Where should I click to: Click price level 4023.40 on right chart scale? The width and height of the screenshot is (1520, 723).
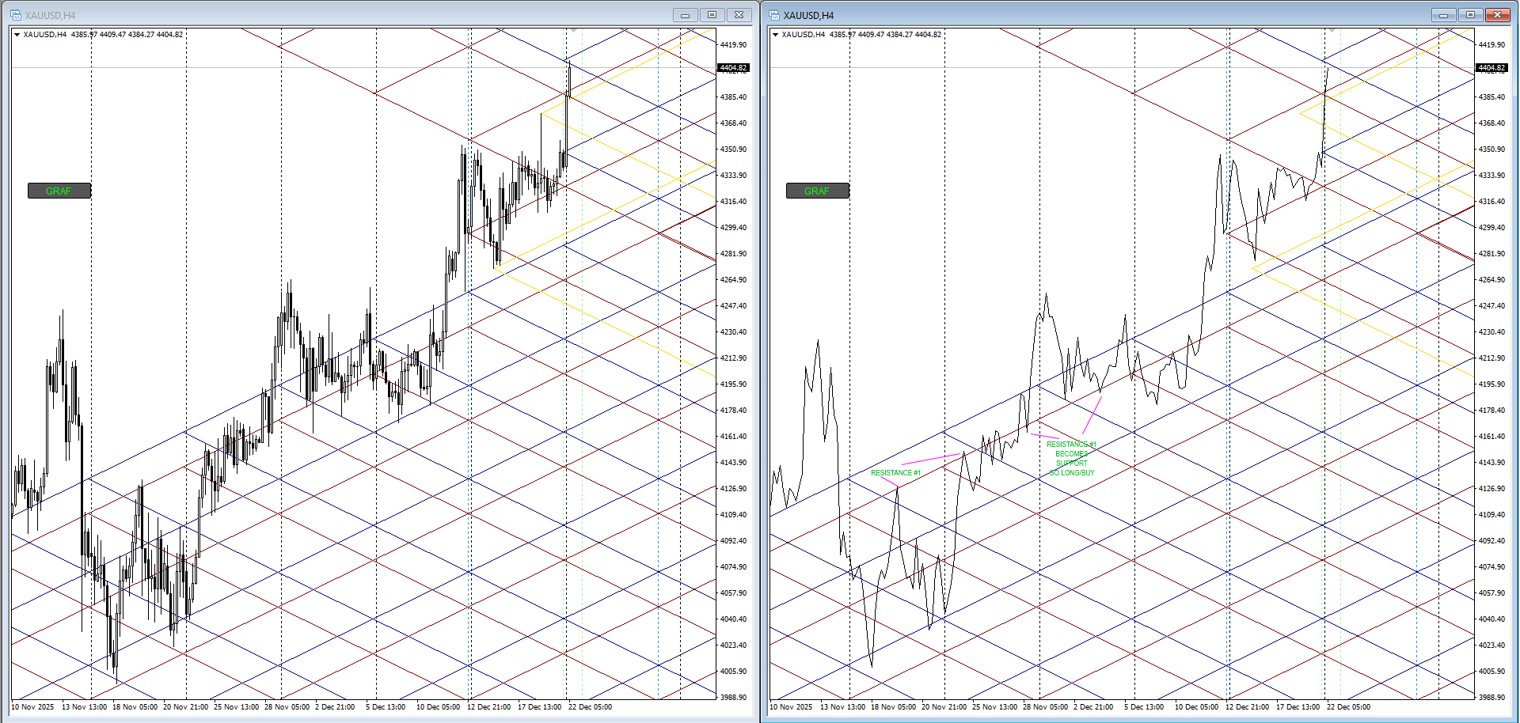point(1491,645)
